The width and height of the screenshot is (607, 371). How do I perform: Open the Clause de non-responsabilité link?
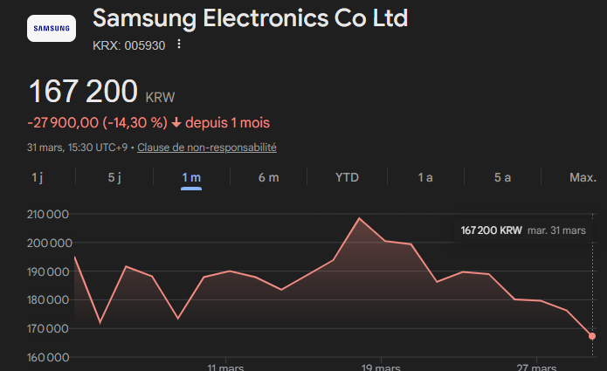[207, 148]
